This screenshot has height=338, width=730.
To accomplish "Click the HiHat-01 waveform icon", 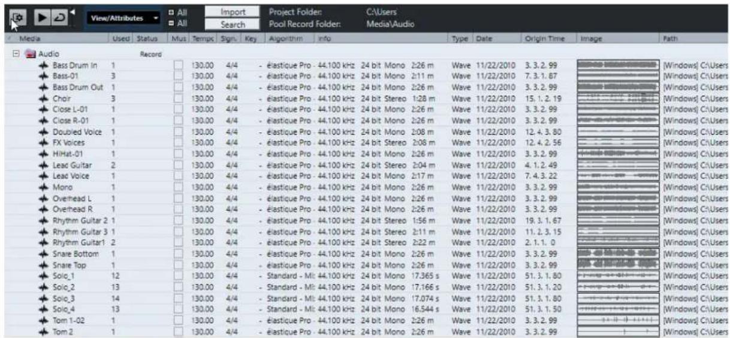I will [x=43, y=154].
